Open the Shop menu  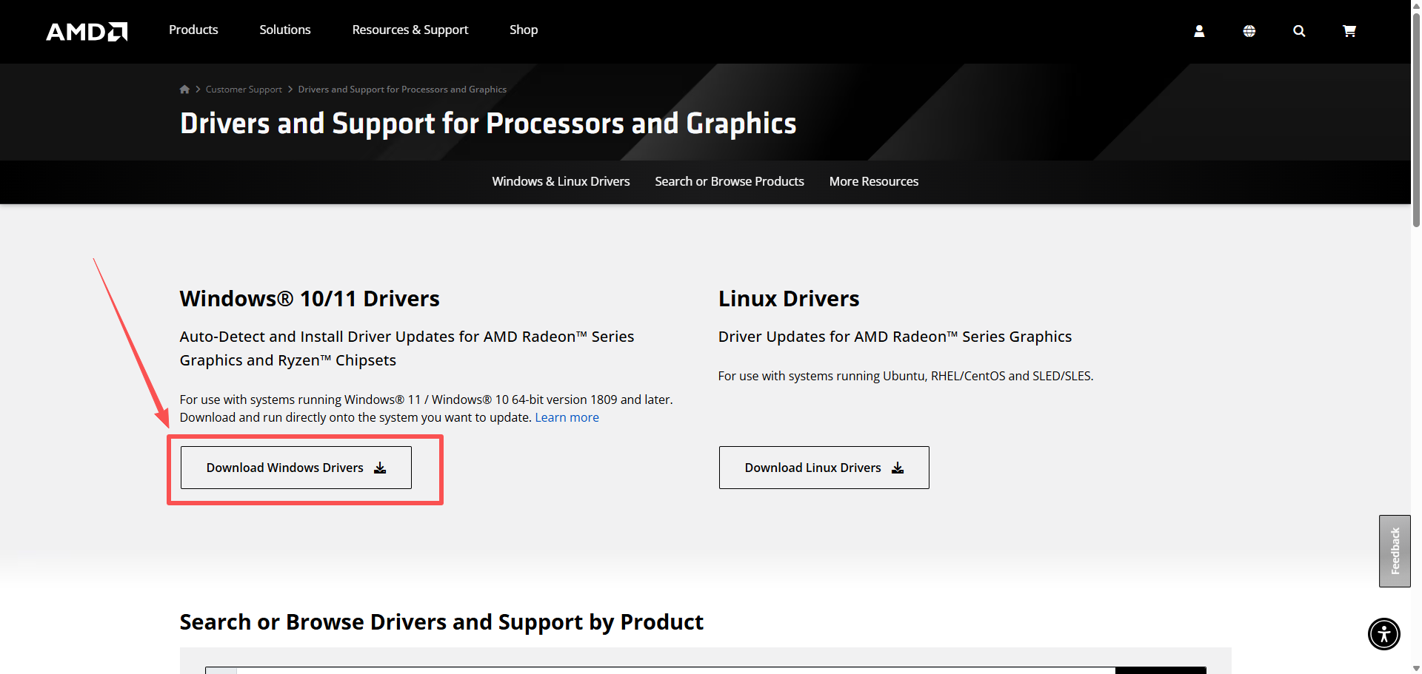pos(524,30)
